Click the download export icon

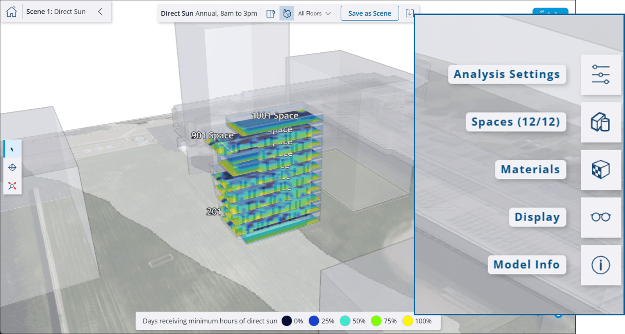click(x=409, y=13)
